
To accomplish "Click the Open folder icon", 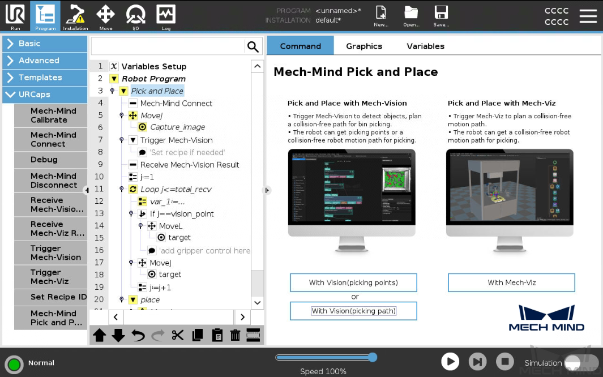I will tap(411, 16).
